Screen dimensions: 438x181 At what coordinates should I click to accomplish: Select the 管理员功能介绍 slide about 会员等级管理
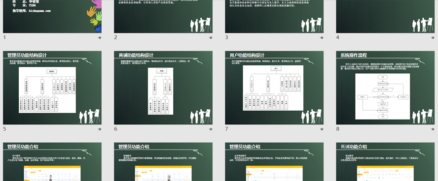click(274, 162)
